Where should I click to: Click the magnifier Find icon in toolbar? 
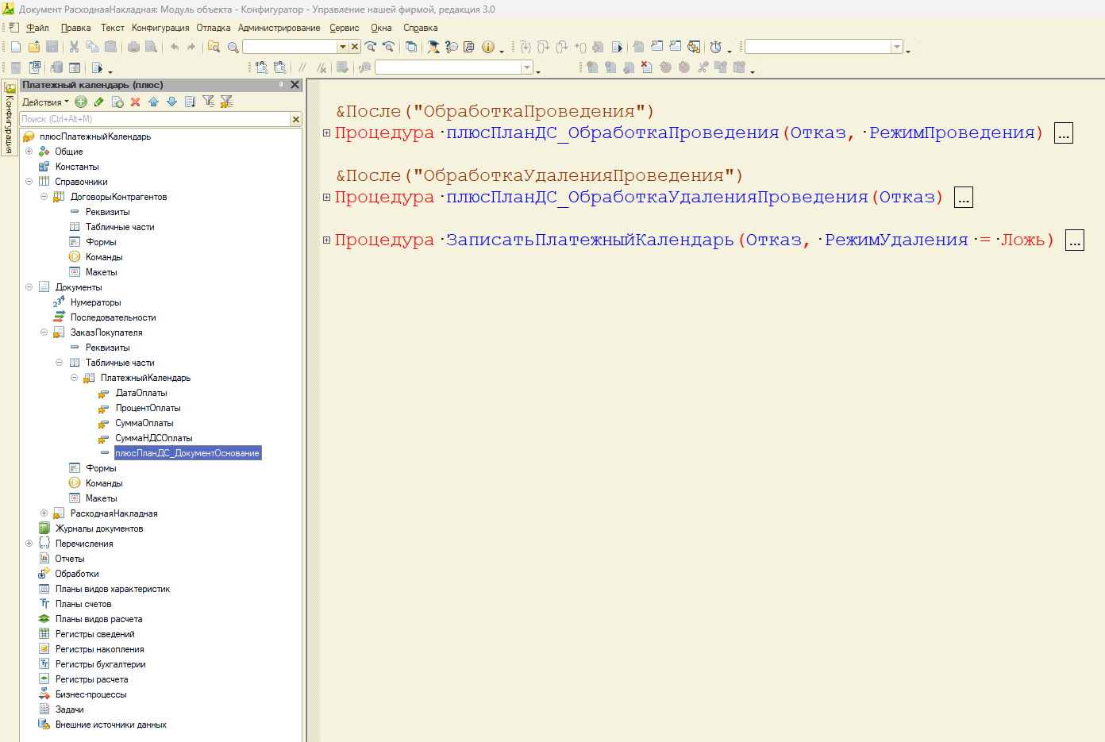coord(233,47)
